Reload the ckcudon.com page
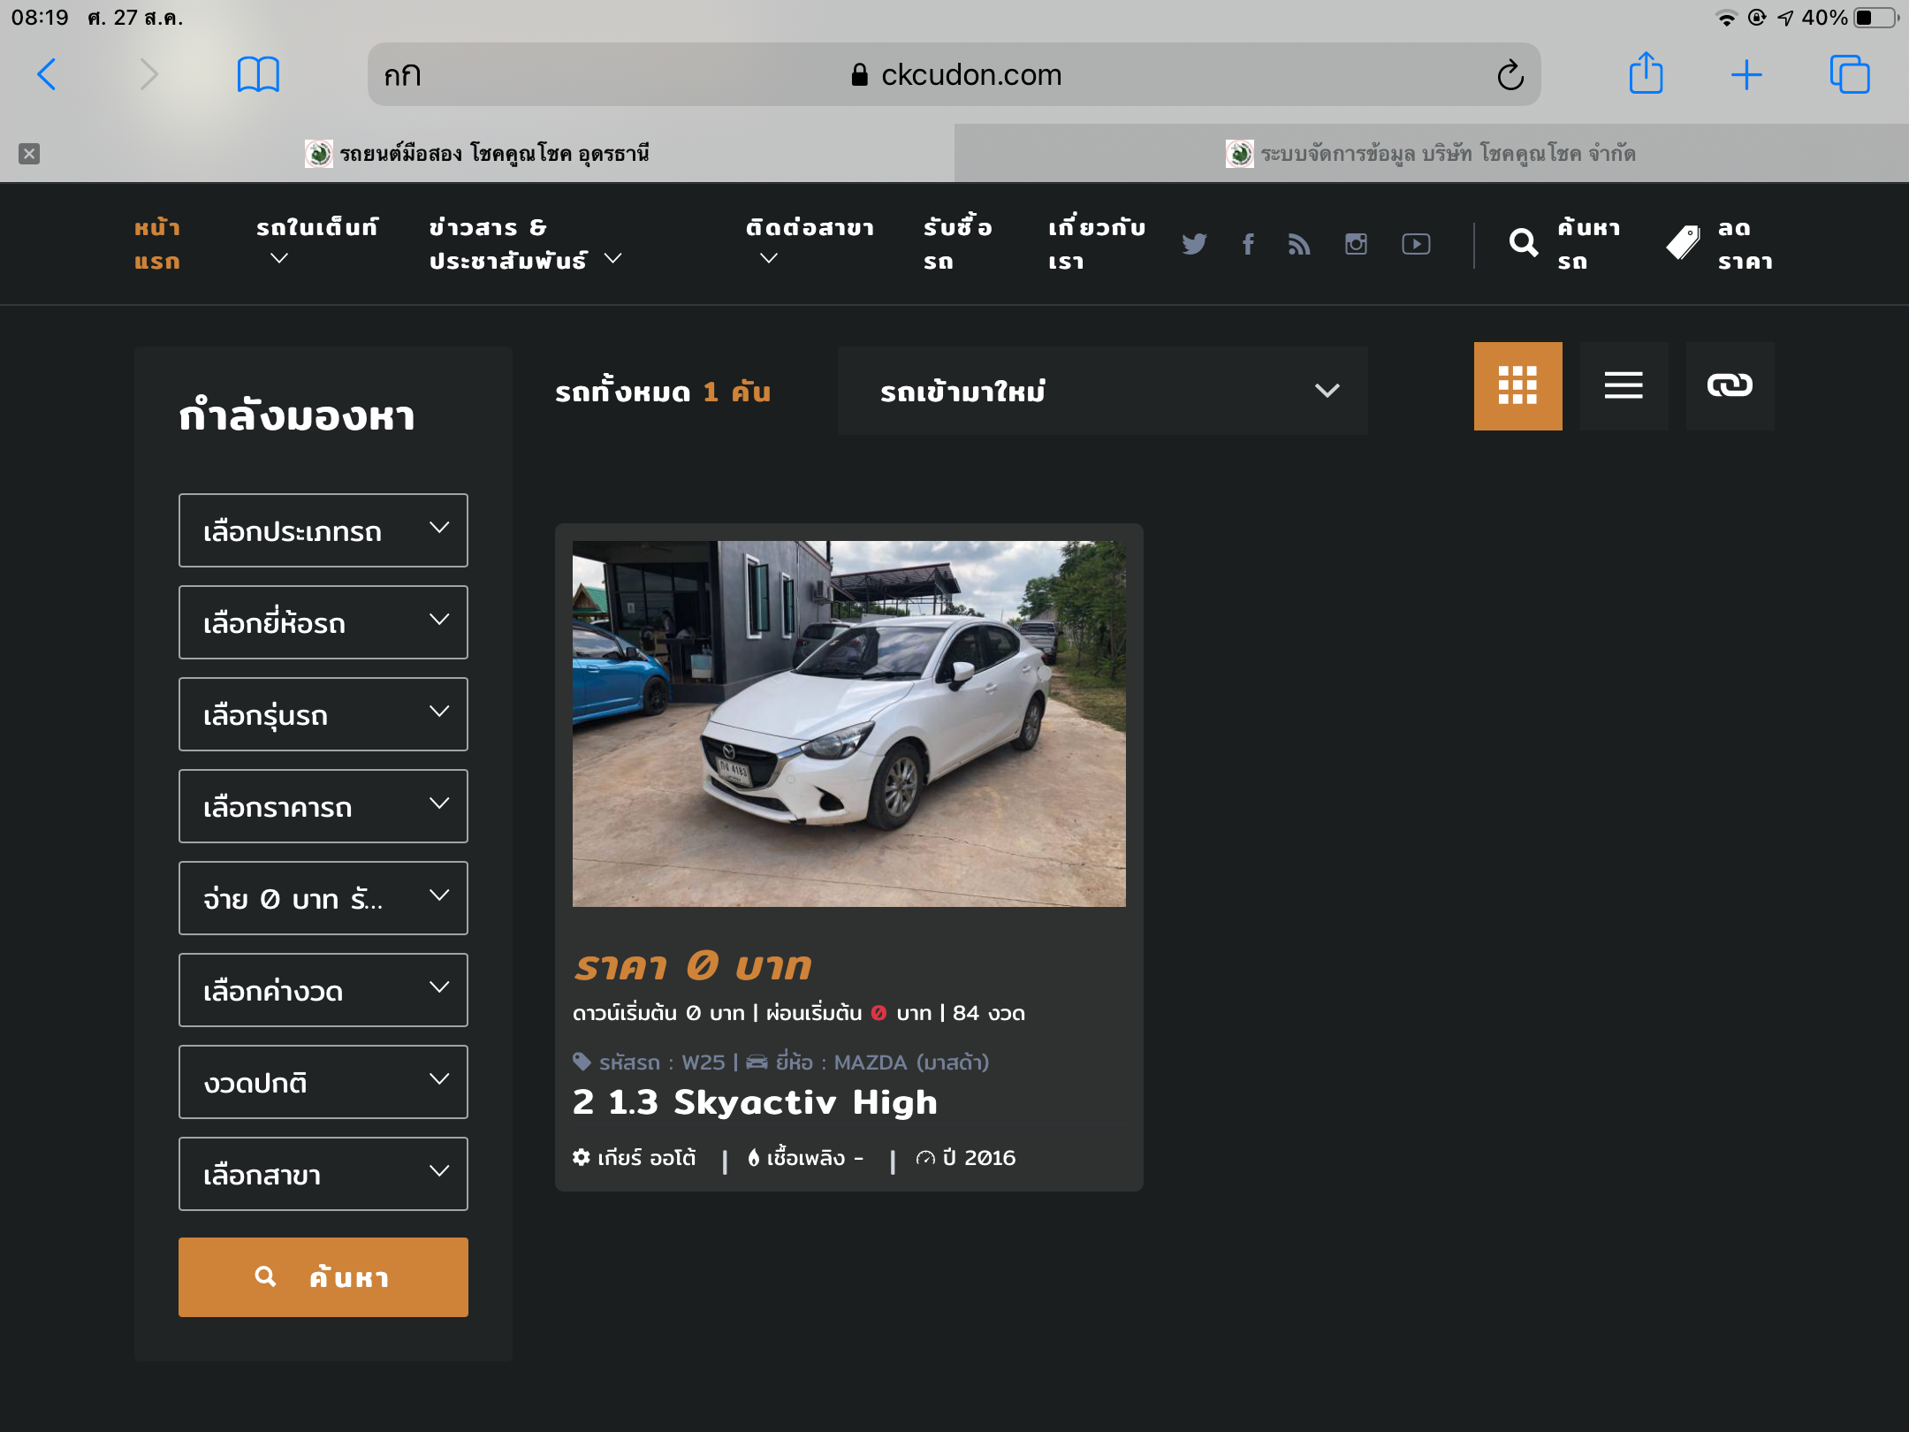 [1510, 75]
